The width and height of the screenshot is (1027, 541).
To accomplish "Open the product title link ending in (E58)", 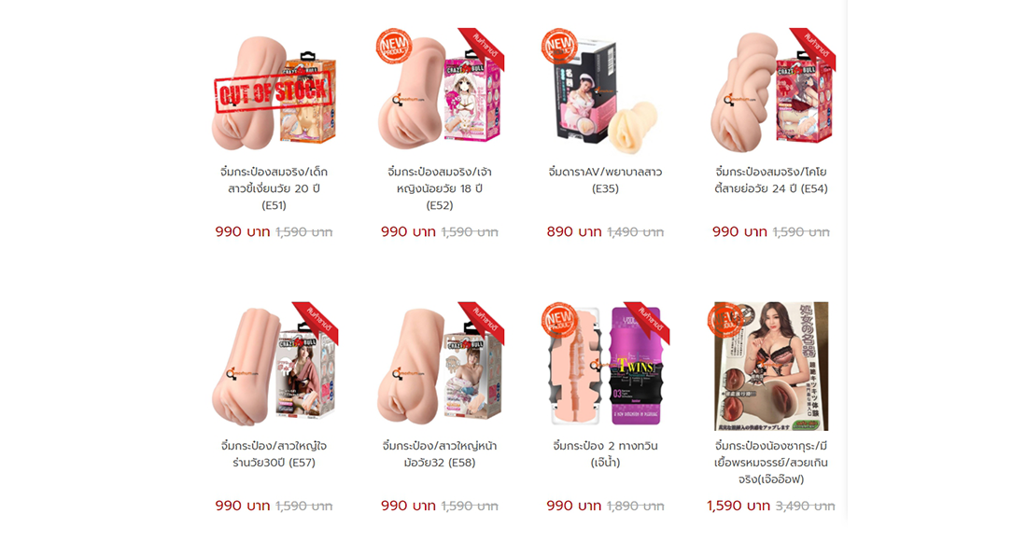I will (x=440, y=454).
